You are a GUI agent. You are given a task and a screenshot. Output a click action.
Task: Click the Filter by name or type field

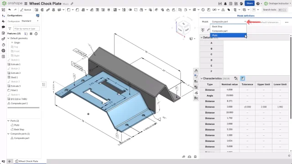26,29
